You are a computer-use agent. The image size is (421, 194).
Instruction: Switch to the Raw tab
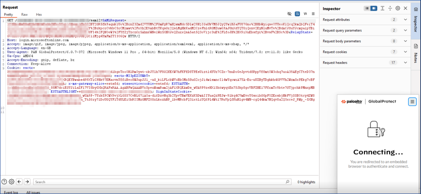pos(24,15)
